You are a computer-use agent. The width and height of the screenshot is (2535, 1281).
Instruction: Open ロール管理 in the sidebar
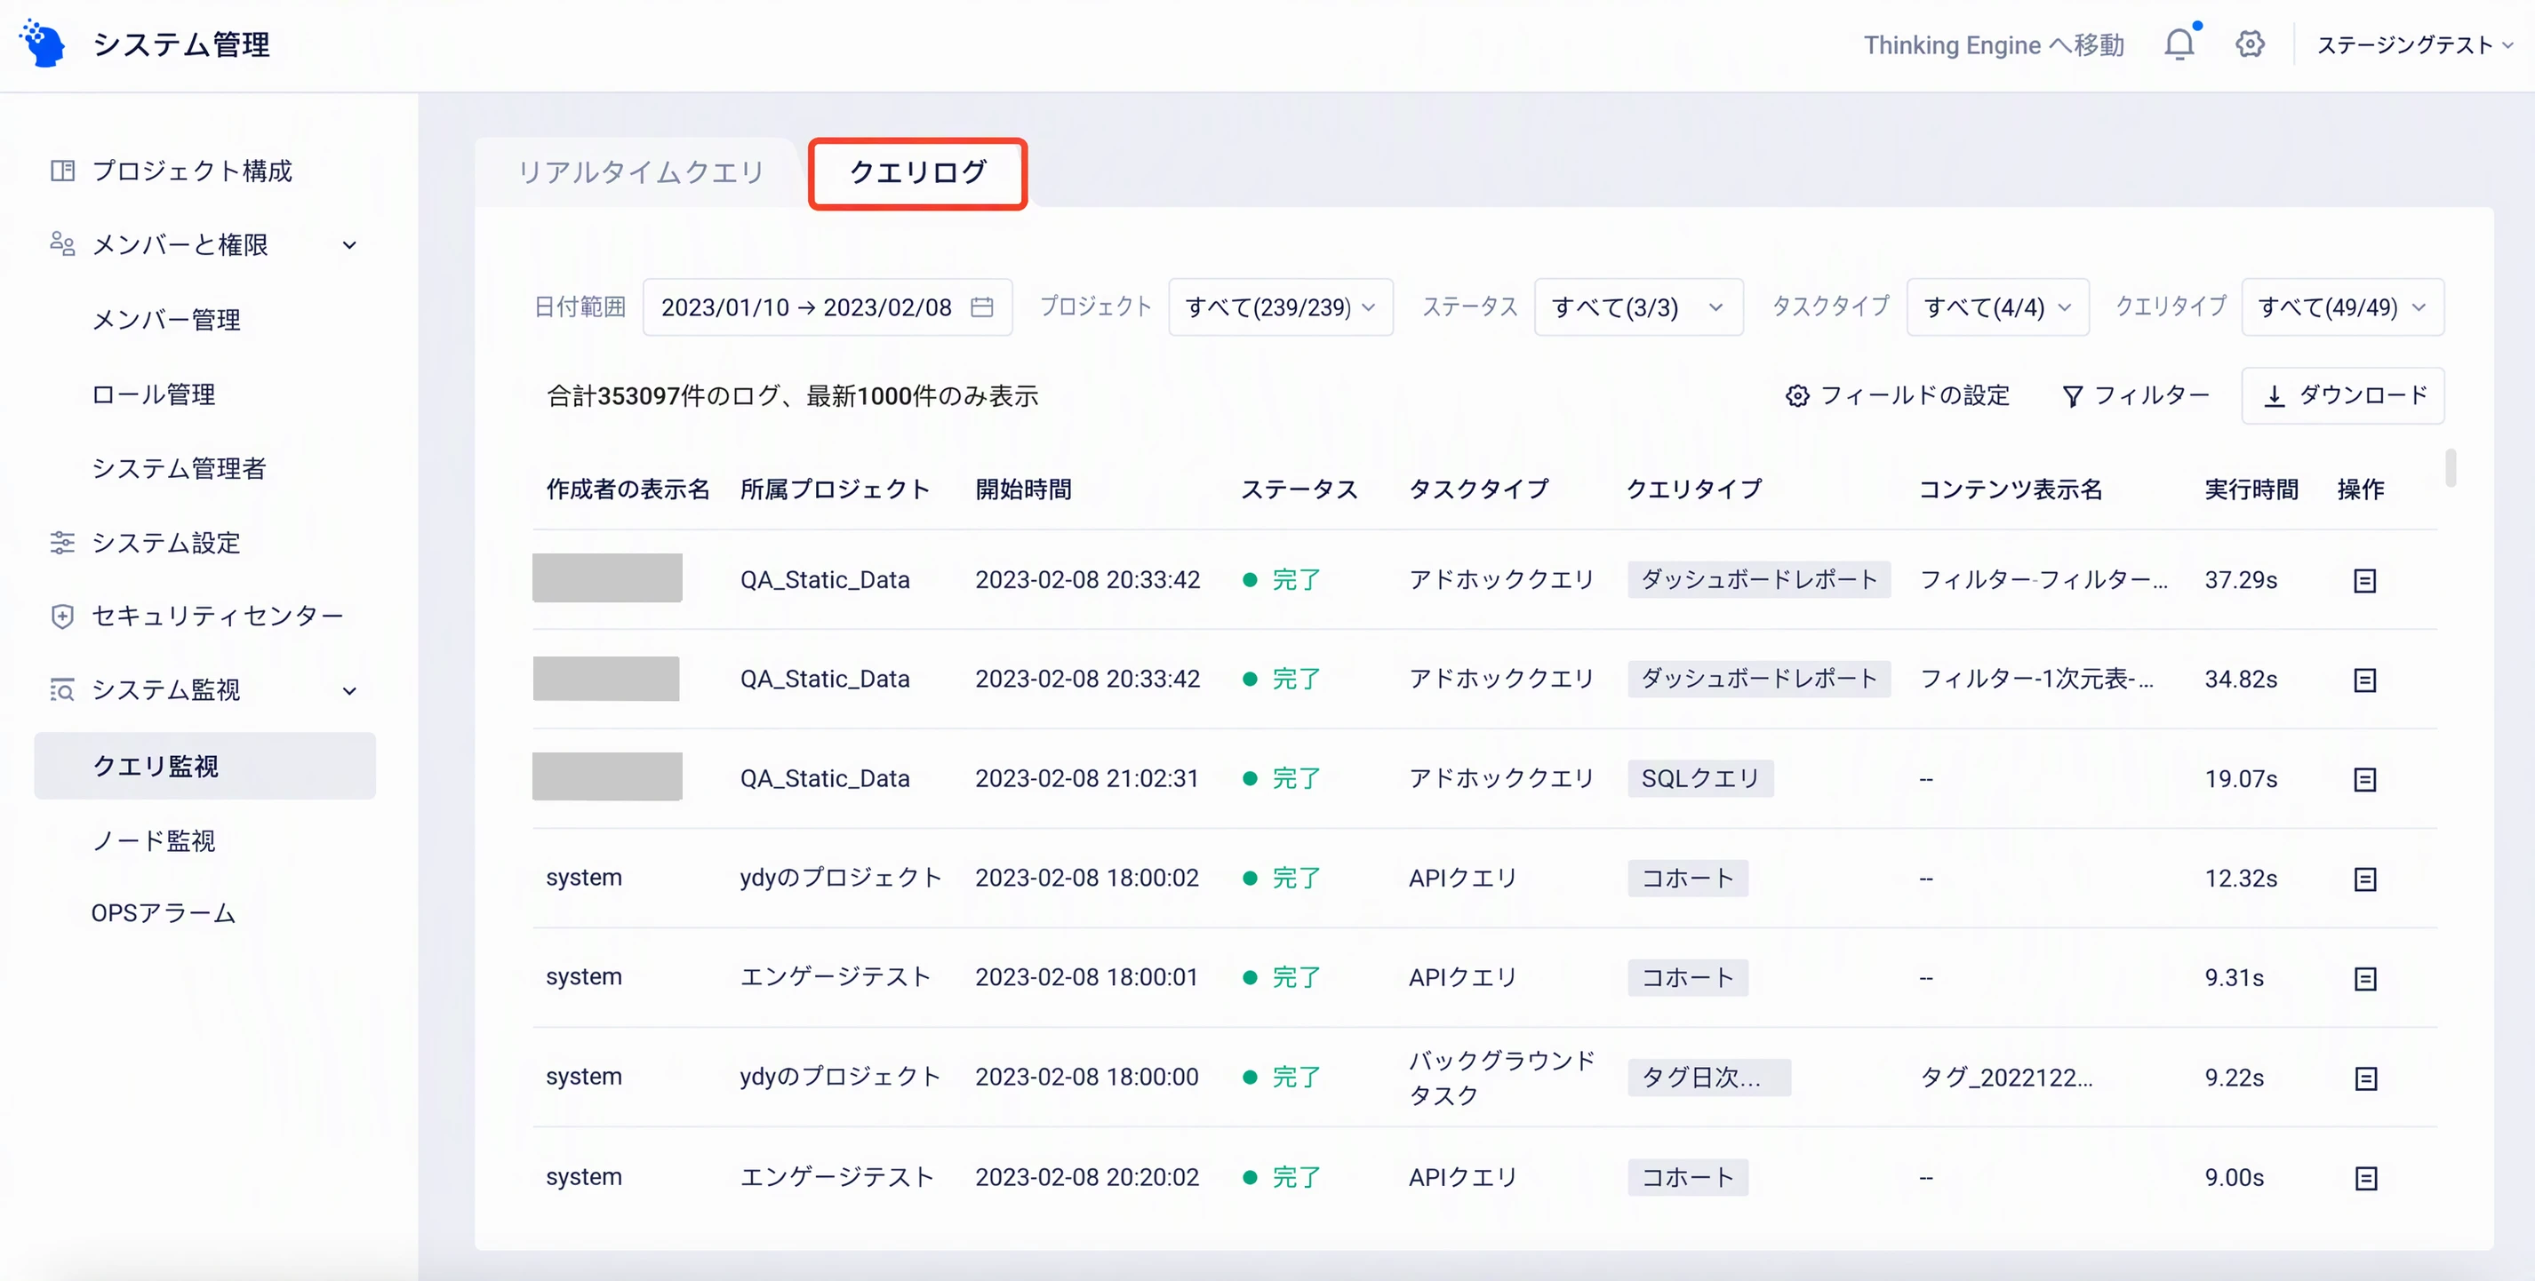click(154, 394)
